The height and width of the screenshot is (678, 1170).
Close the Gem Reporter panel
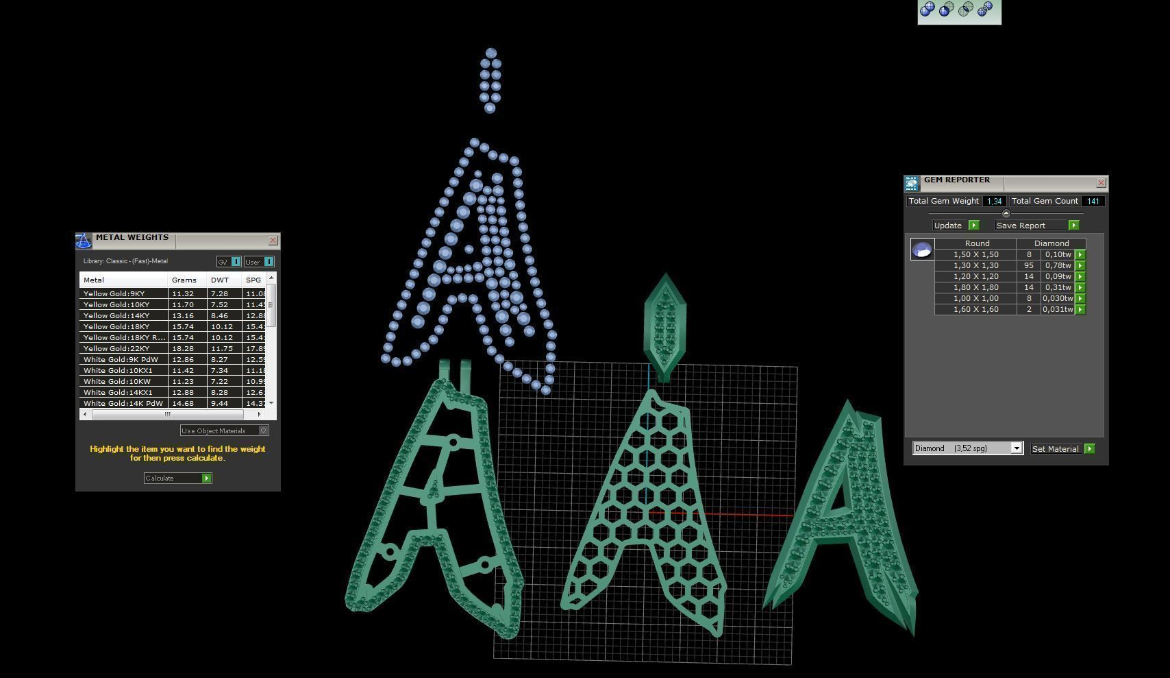pyautogui.click(x=1101, y=183)
